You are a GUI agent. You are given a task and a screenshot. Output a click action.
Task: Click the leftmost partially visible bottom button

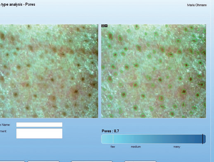pos(12,161)
